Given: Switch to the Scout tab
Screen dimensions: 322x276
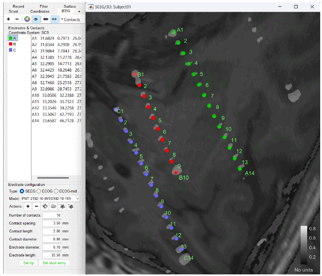Looking at the screenshot, I should click(x=13, y=11).
